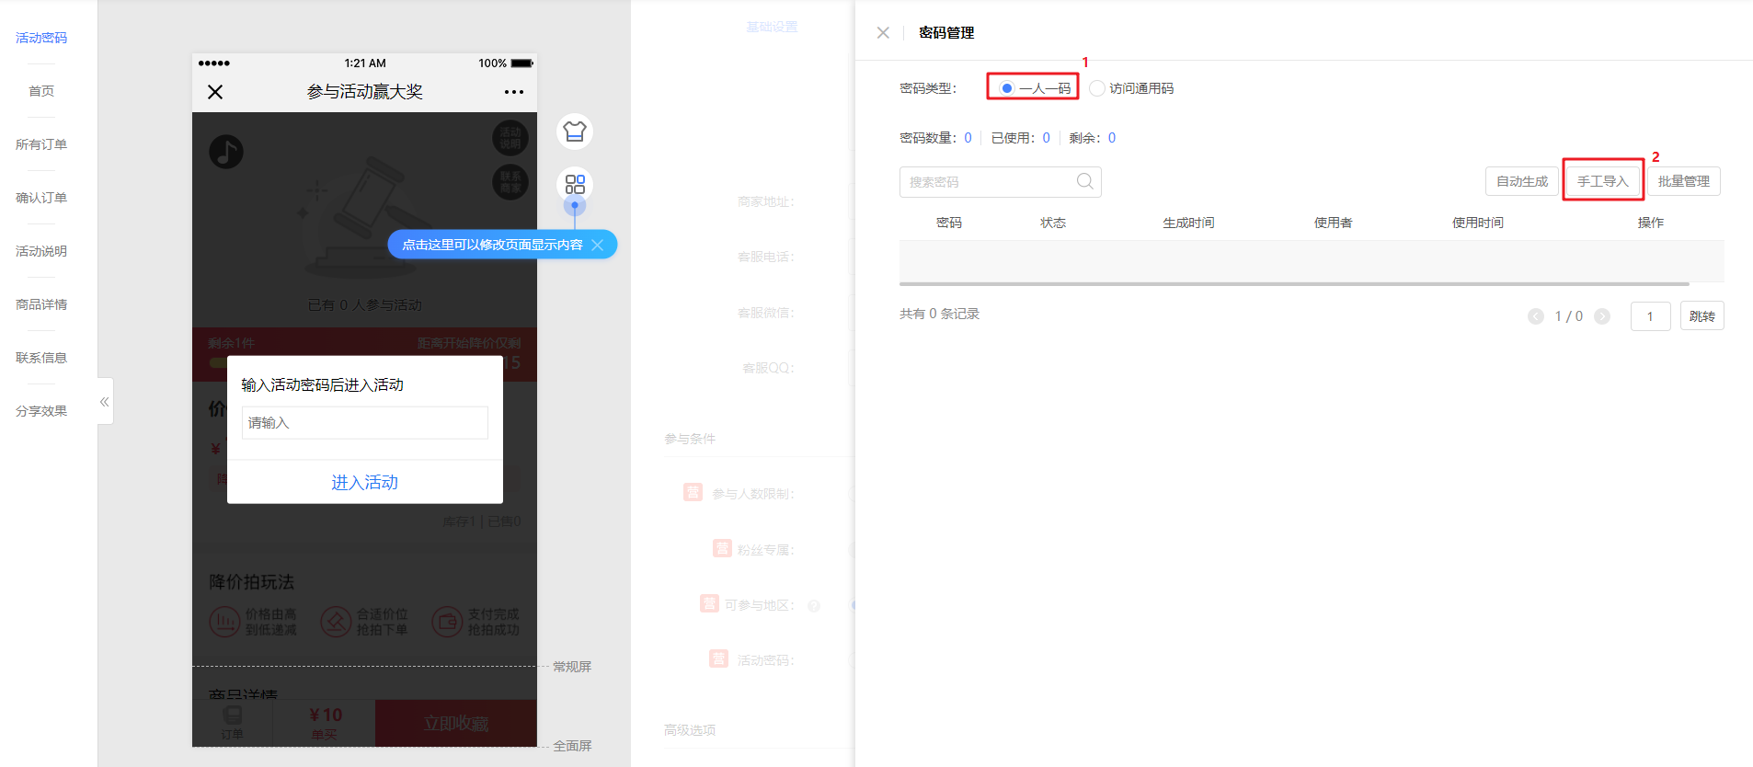Screen dimensions: 1753x767
Task: Go to next page with right arrow
Action: click(1602, 316)
